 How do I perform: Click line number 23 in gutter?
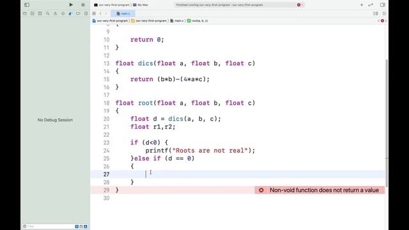point(106,142)
